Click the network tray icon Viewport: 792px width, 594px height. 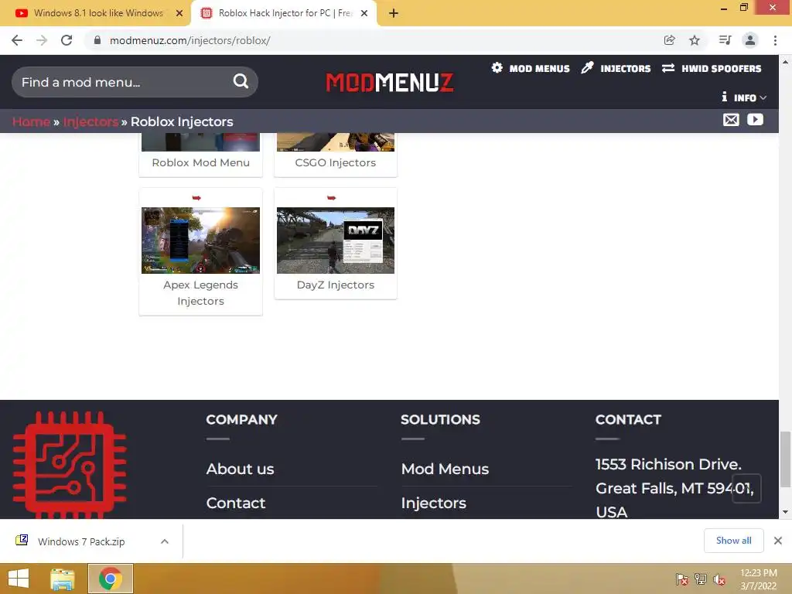(701, 579)
